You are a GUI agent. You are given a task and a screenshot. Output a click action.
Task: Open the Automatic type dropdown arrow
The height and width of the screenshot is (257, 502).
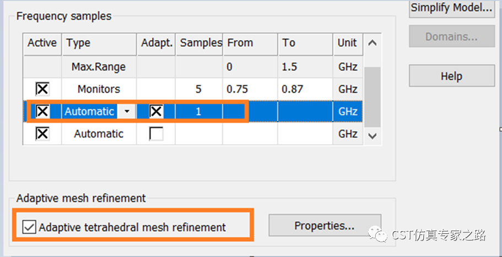(x=127, y=111)
